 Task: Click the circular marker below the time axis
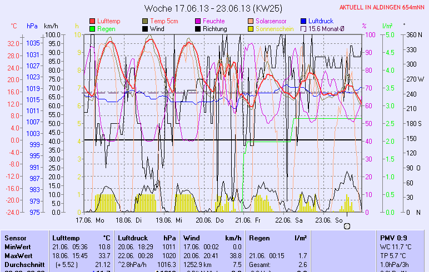[347, 226]
